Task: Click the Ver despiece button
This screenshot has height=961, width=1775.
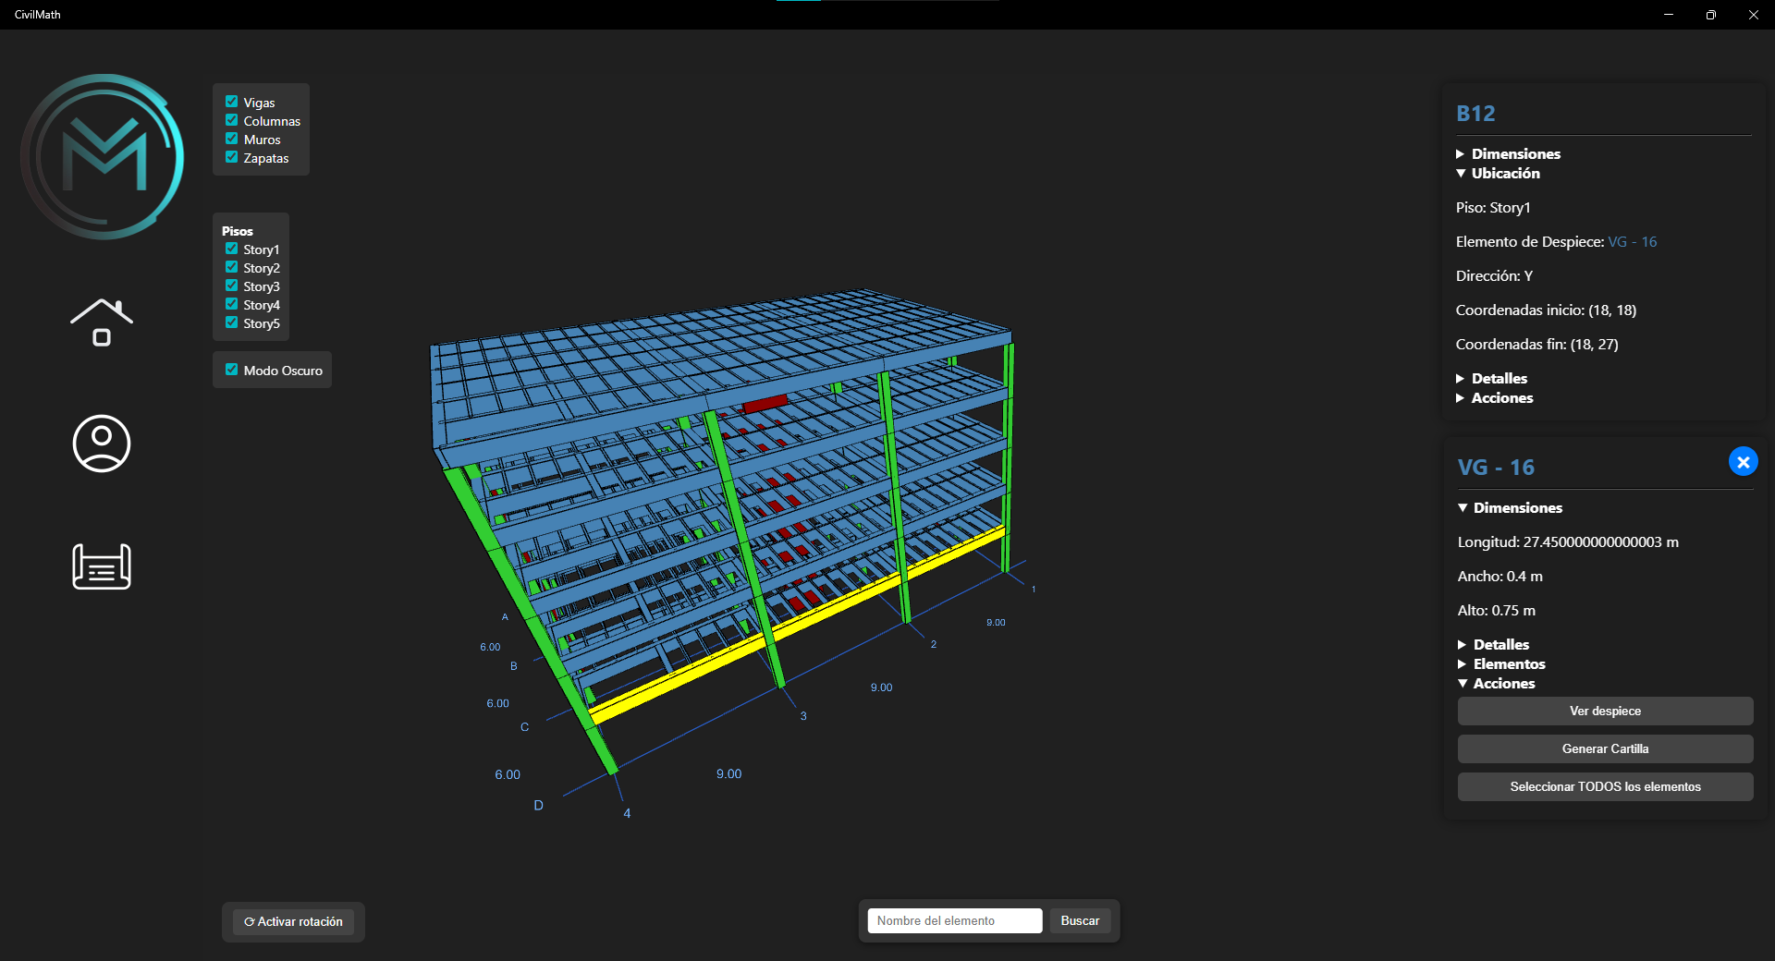Action: pos(1605,711)
